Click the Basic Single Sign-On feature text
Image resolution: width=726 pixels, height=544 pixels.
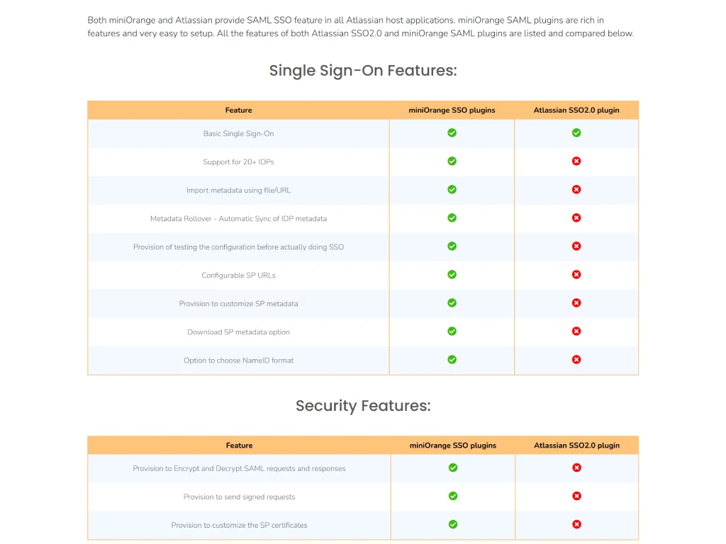coord(238,134)
